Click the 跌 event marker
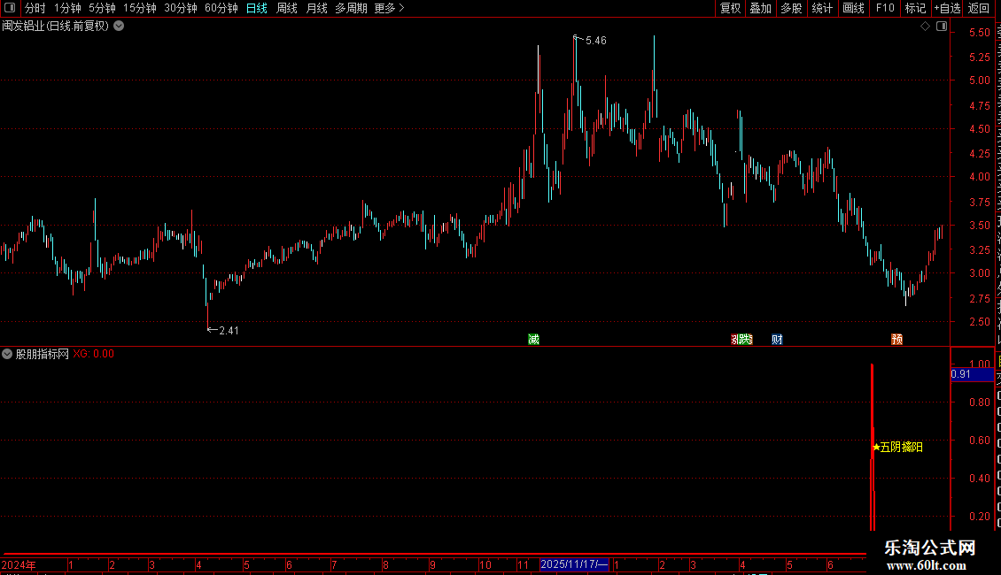The width and height of the screenshot is (1001, 575). [746, 339]
